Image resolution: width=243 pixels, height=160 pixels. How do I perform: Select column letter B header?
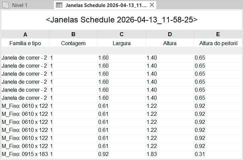(73, 34)
